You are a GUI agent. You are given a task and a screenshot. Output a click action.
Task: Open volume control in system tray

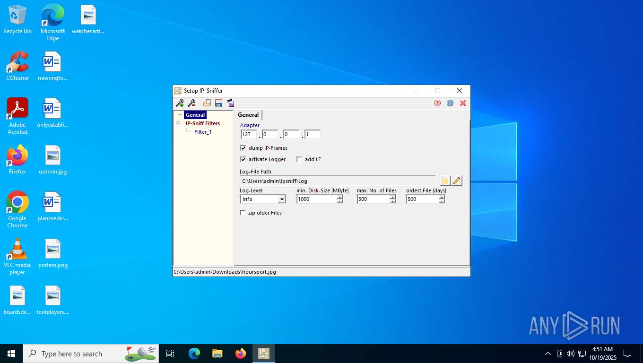coord(571,354)
